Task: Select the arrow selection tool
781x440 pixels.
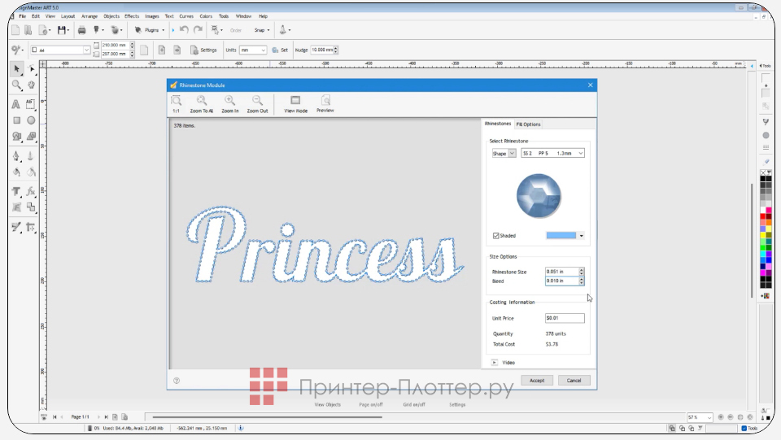Action: pos(17,69)
